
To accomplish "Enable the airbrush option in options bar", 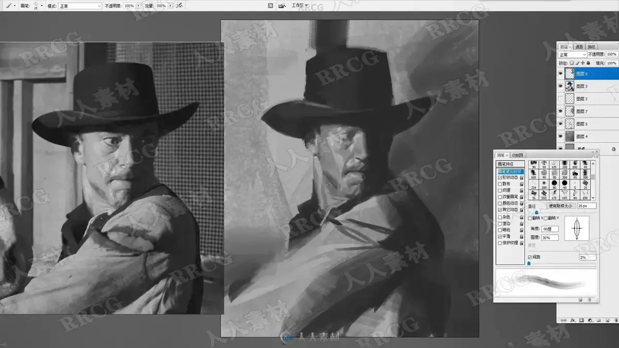I will click(179, 6).
